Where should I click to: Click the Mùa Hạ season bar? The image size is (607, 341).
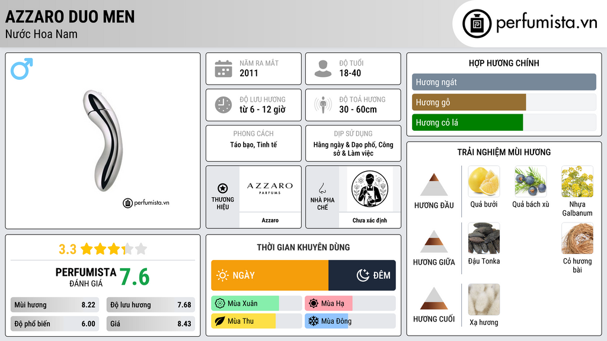[350, 304]
